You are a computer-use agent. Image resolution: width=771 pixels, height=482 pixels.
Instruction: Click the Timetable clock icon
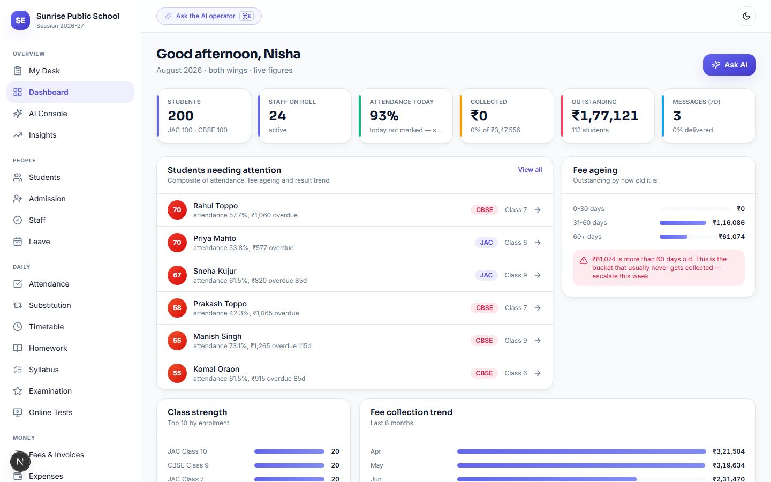click(18, 327)
